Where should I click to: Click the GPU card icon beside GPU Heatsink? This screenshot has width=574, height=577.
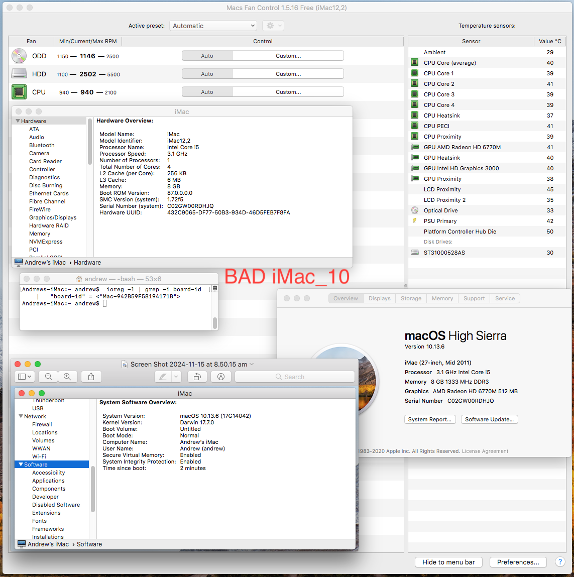415,158
